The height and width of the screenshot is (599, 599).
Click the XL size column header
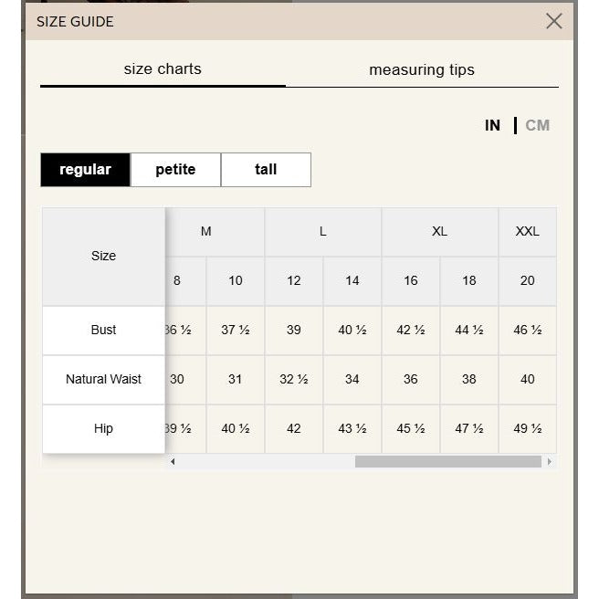439,232
